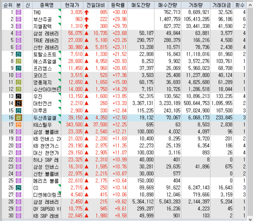Click the black 신 badge for 우진
This screenshot has height=221, width=253.
click(18, 96)
